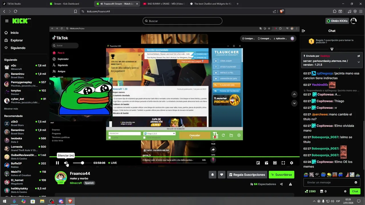This screenshot has width=365, height=205.
Task: Toggle the follow heart for Fraanco44
Action: pos(222,175)
